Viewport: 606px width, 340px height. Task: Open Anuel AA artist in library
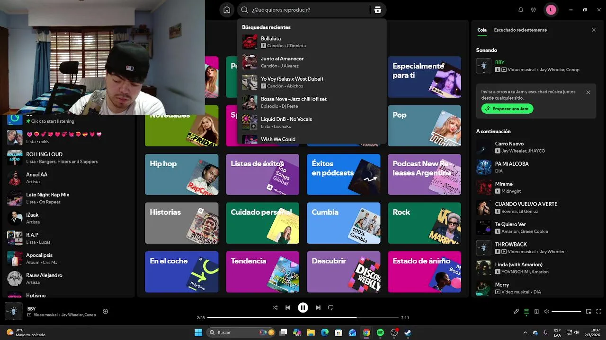click(69, 178)
